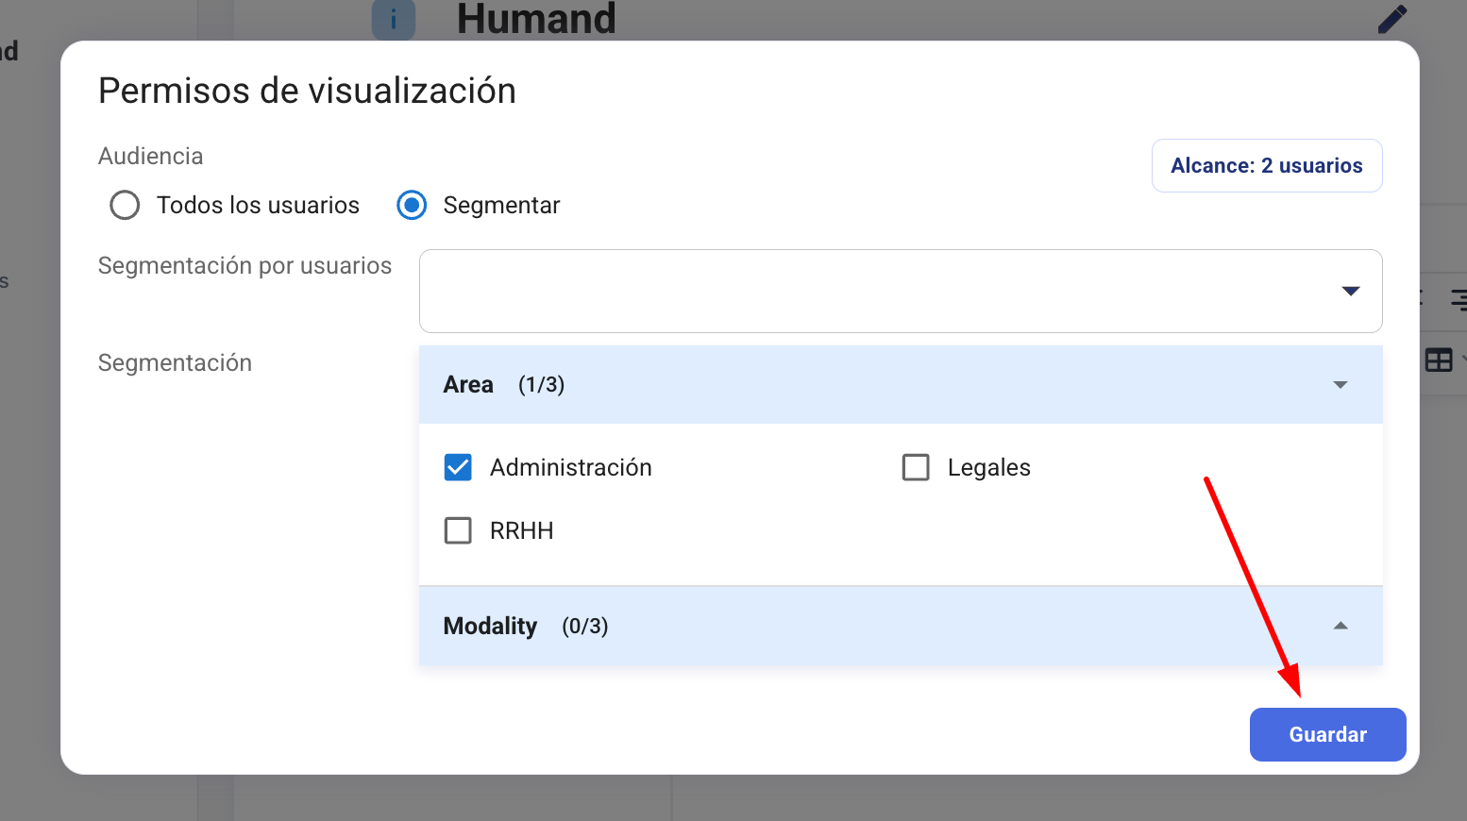The image size is (1467, 821).
Task: Click the Alcance: 2 usuarios button
Action: 1266,166
